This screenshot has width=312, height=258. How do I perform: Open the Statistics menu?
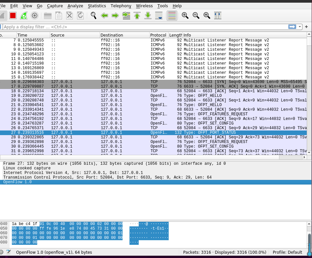97,6
